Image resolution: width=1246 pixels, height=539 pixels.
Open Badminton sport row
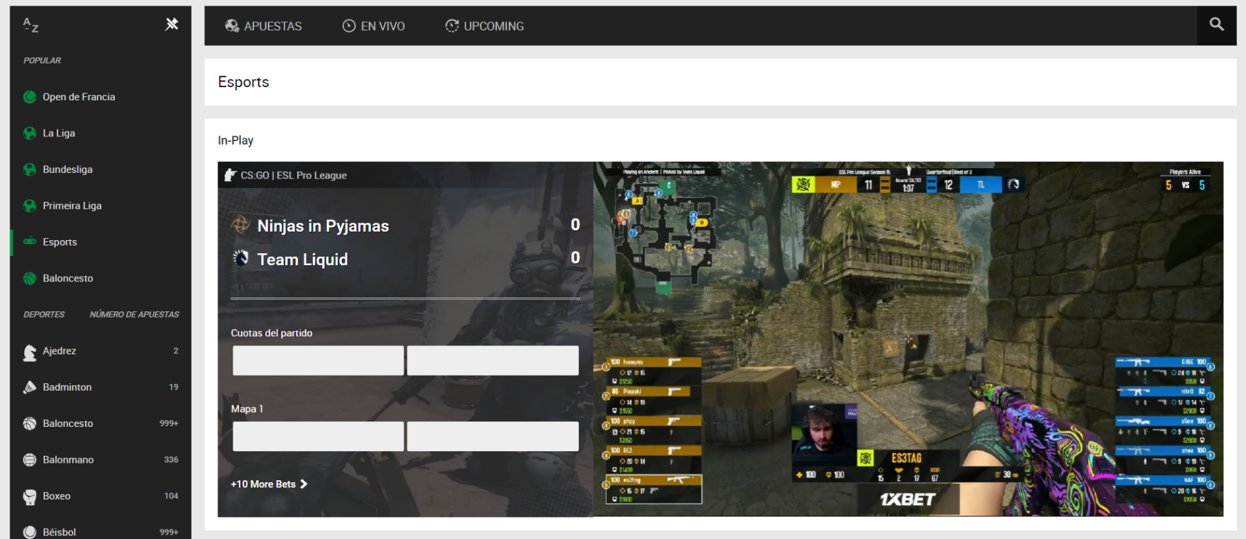(100, 387)
